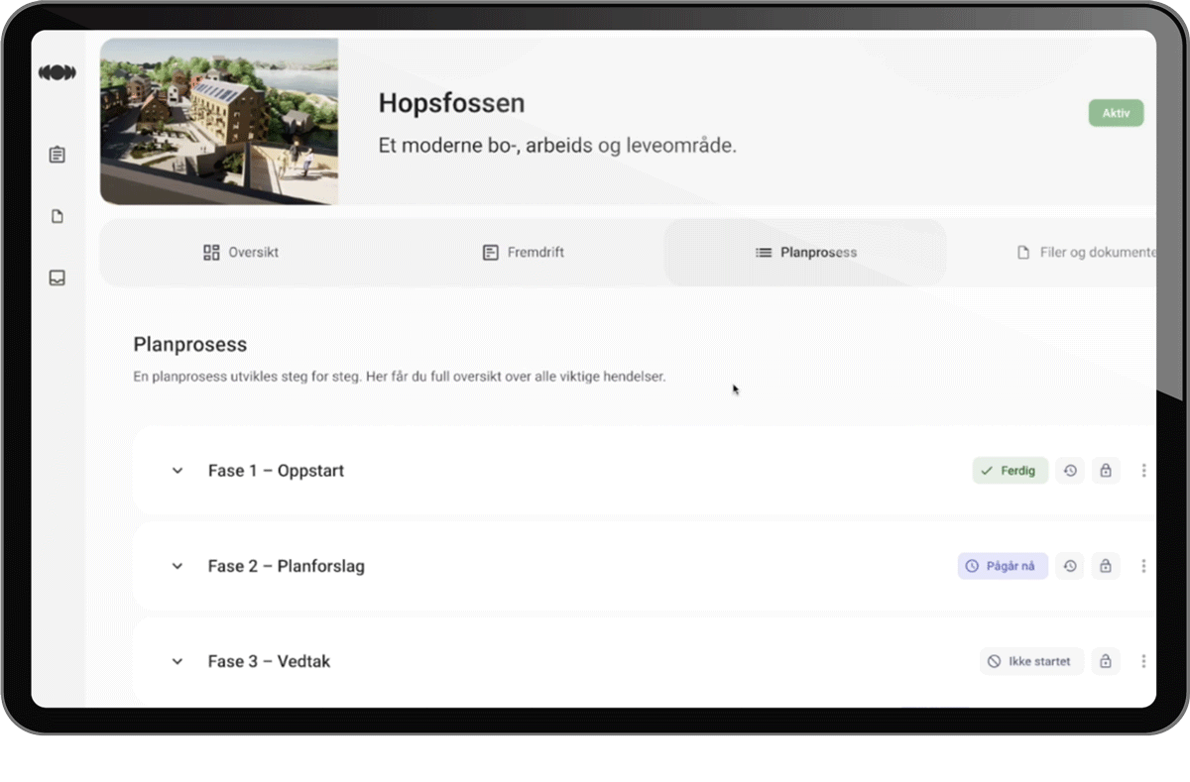The height and width of the screenshot is (782, 1190).
Task: Click the Planprosess section heading
Action: pyautogui.click(x=190, y=345)
